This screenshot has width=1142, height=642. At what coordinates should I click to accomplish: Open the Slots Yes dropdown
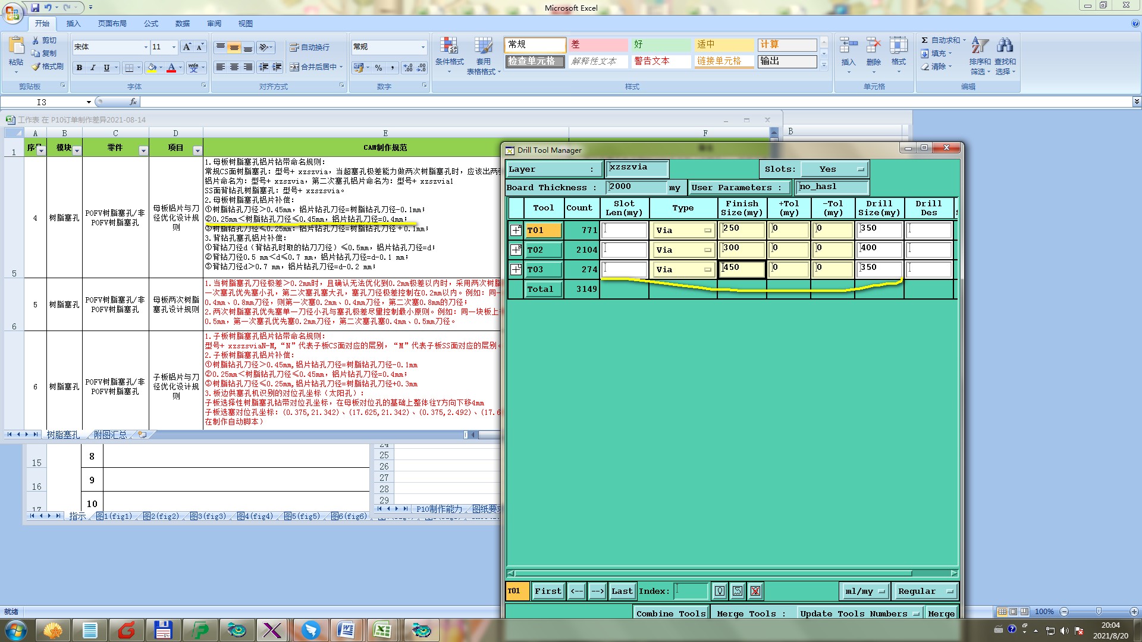tap(834, 169)
